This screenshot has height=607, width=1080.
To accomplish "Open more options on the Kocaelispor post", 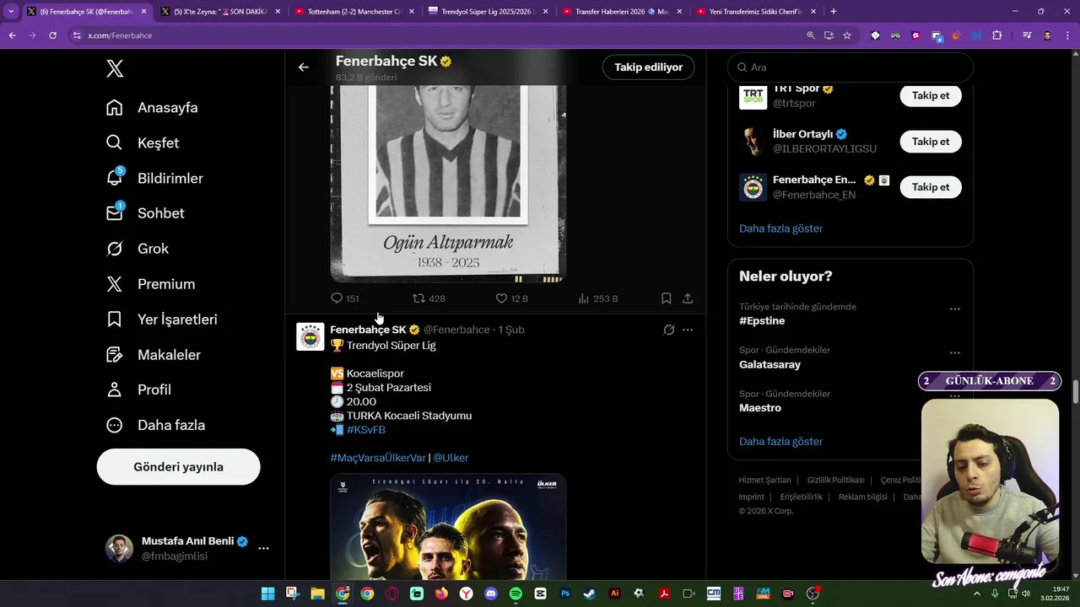I will coord(688,330).
